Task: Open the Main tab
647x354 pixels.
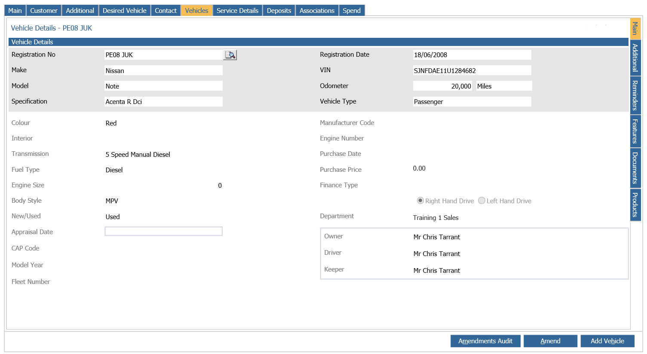Action: pyautogui.click(x=15, y=10)
